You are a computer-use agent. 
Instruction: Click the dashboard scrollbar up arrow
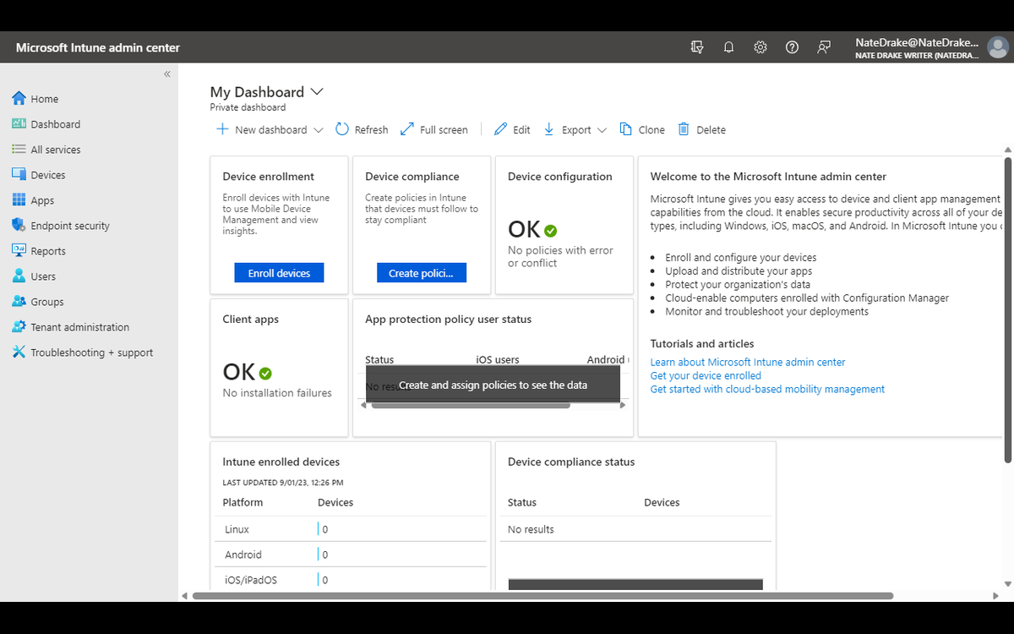tap(1007, 152)
